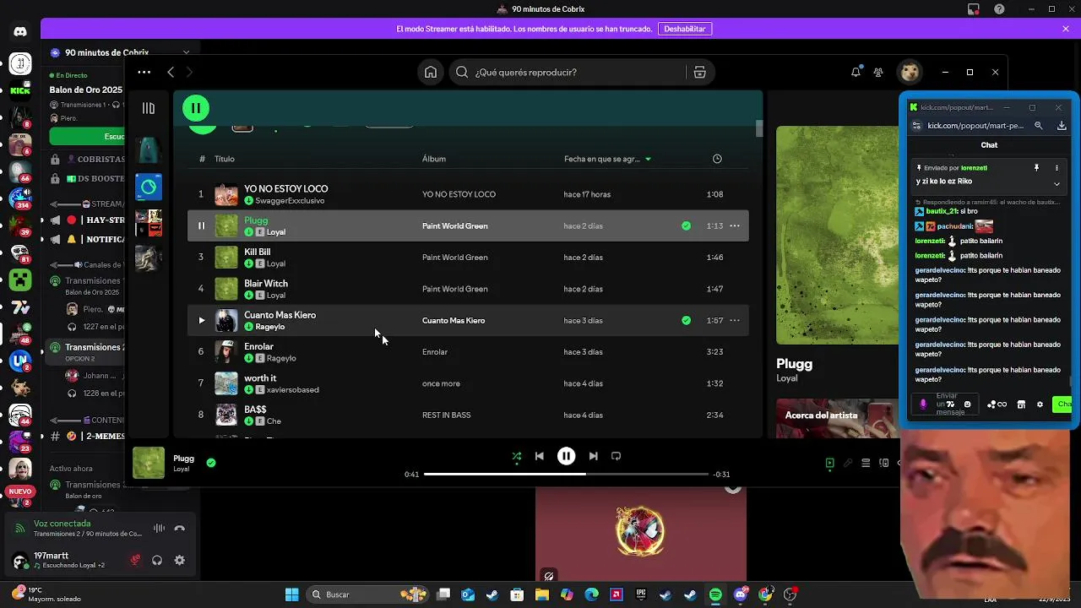1081x608 pixels.
Task: Open now playing Plugg cover thumbnail
Action: (x=149, y=463)
